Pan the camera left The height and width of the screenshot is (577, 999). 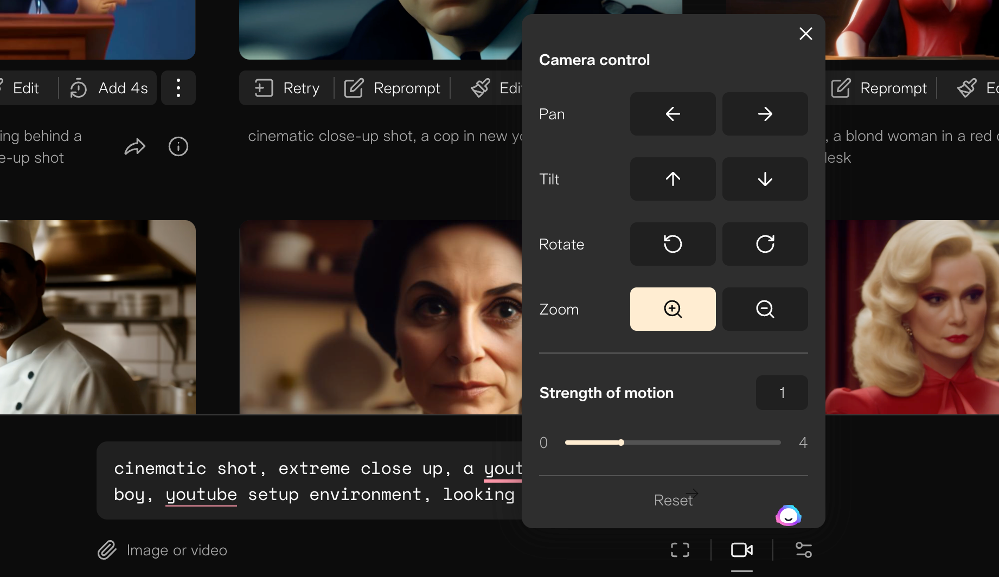point(673,114)
